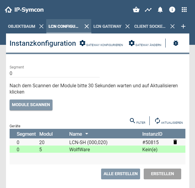Switch to the LCN Gateway tab
The image size is (195, 188).
(x=107, y=26)
